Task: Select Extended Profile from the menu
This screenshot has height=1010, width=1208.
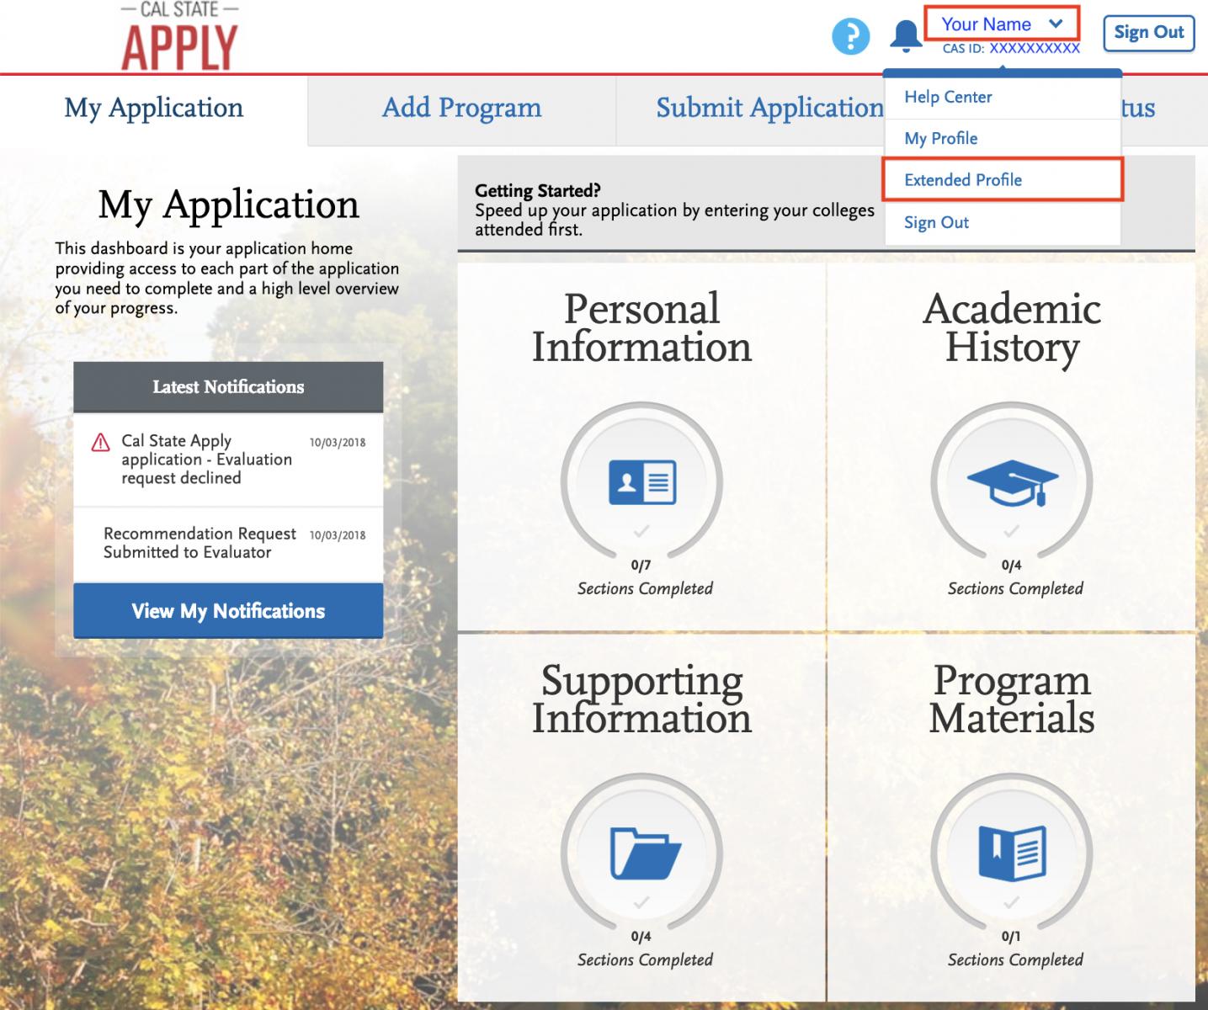Action: [962, 179]
